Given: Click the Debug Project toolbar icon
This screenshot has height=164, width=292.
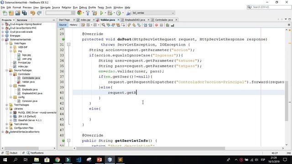Looking at the screenshot, I should (110, 13).
